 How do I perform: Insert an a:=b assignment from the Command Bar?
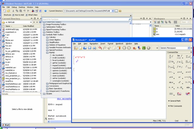tap(188, 72)
